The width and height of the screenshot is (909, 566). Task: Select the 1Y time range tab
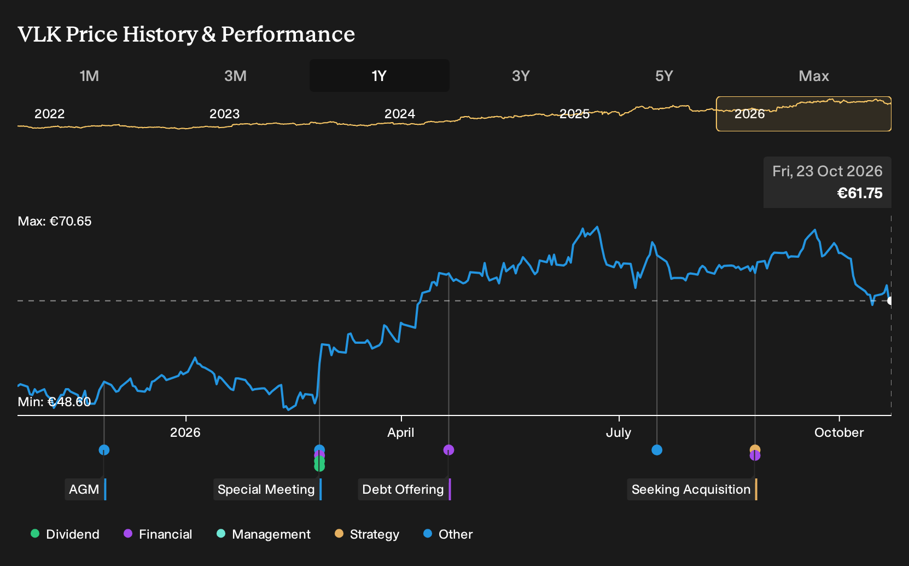380,76
